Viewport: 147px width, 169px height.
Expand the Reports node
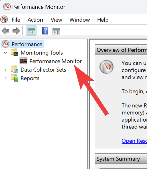click(x=5, y=78)
